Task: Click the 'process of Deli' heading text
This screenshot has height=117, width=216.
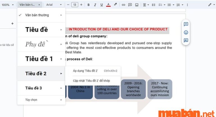Action: tap(80, 59)
